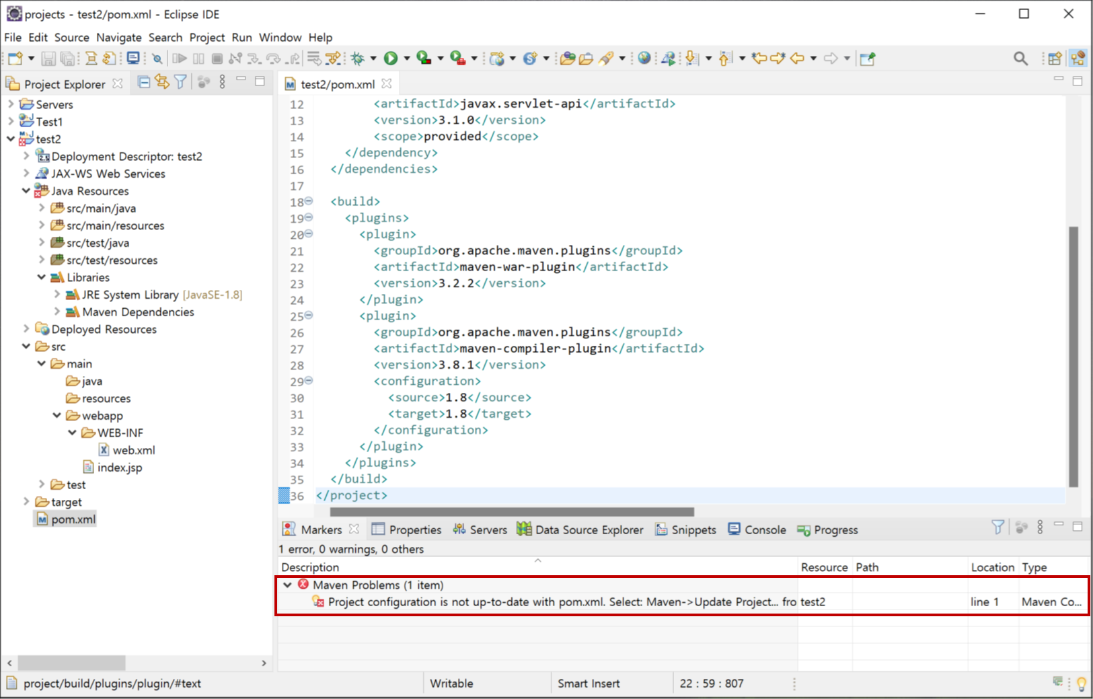This screenshot has height=699, width=1093.
Task: Open the Debug dropdown arrow
Action: pyautogui.click(x=373, y=59)
